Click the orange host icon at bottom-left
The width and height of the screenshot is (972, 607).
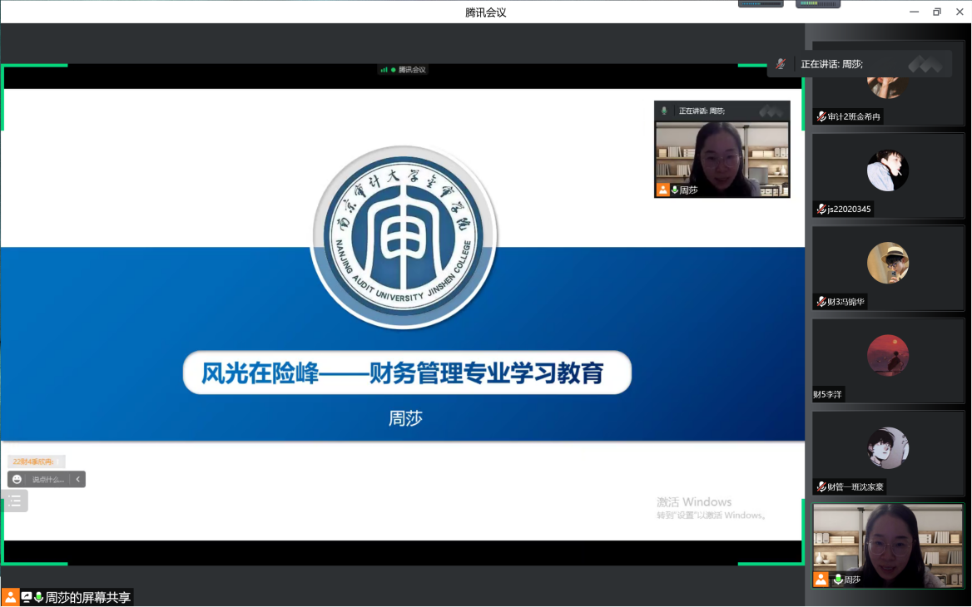point(10,597)
